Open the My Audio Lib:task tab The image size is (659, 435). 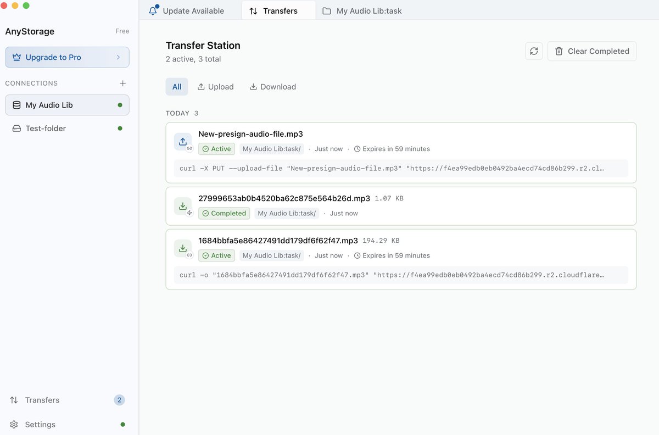pos(362,11)
